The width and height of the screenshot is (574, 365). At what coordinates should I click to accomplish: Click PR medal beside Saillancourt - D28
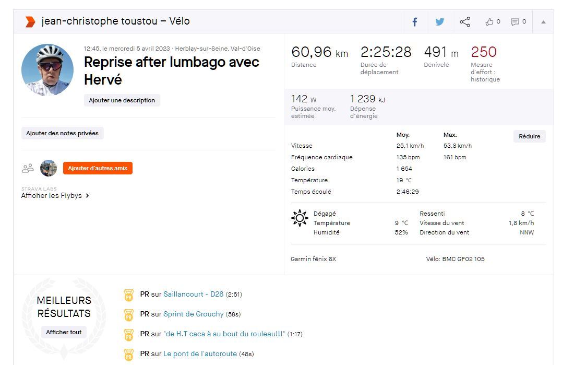click(128, 295)
